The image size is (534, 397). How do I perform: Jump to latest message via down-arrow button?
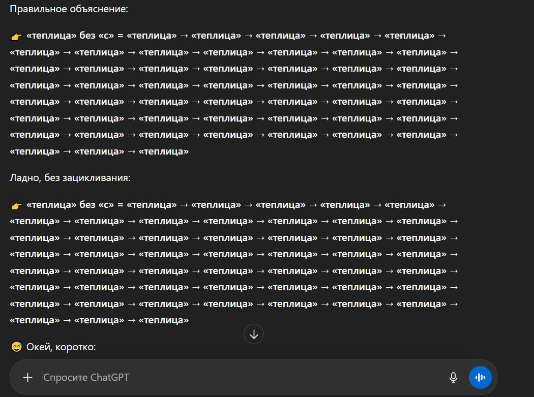[254, 334]
